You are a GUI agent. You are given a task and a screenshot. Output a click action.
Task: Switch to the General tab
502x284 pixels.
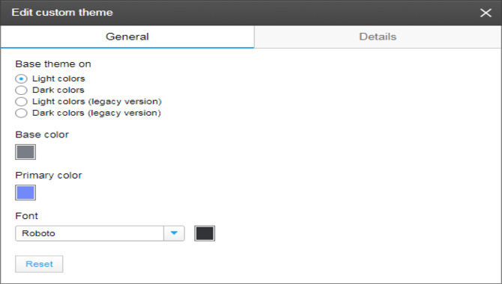tap(127, 37)
